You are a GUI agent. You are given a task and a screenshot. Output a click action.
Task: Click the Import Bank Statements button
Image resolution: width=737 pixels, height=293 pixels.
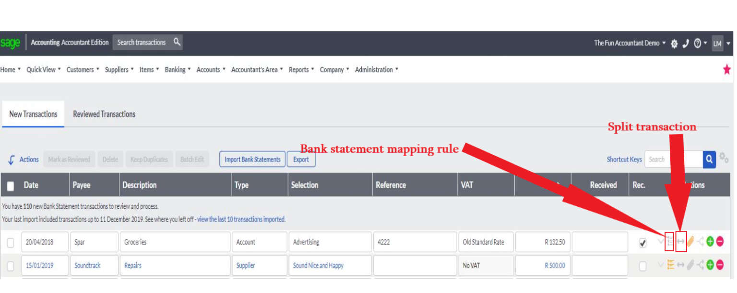[x=252, y=159]
